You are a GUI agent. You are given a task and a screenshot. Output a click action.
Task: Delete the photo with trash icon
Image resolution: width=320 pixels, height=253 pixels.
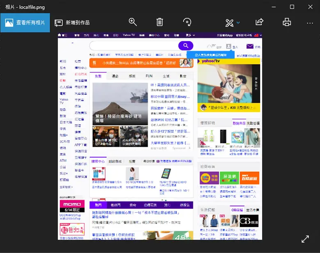[160, 22]
